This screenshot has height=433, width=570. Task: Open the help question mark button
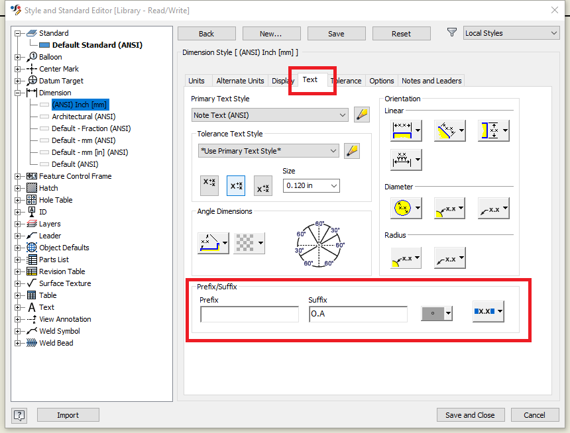tap(19, 415)
